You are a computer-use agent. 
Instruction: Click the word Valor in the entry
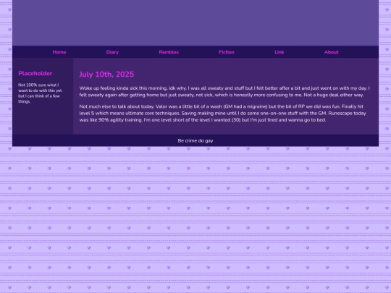point(161,106)
